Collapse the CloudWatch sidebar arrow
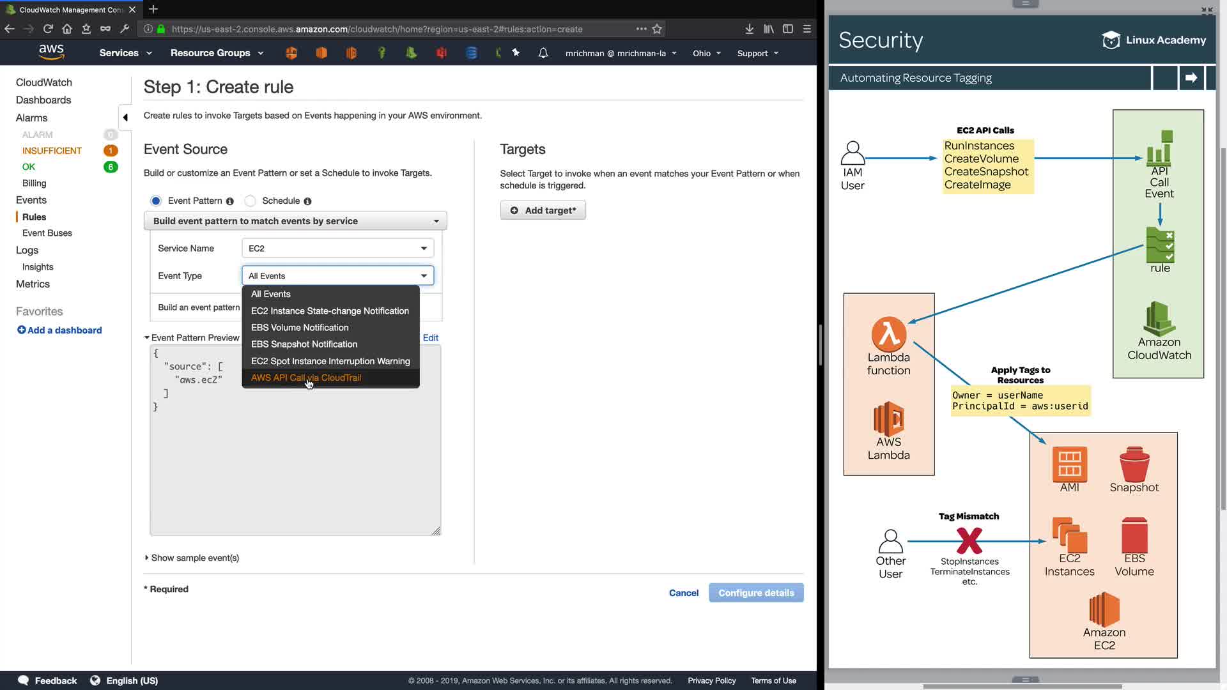 point(125,117)
